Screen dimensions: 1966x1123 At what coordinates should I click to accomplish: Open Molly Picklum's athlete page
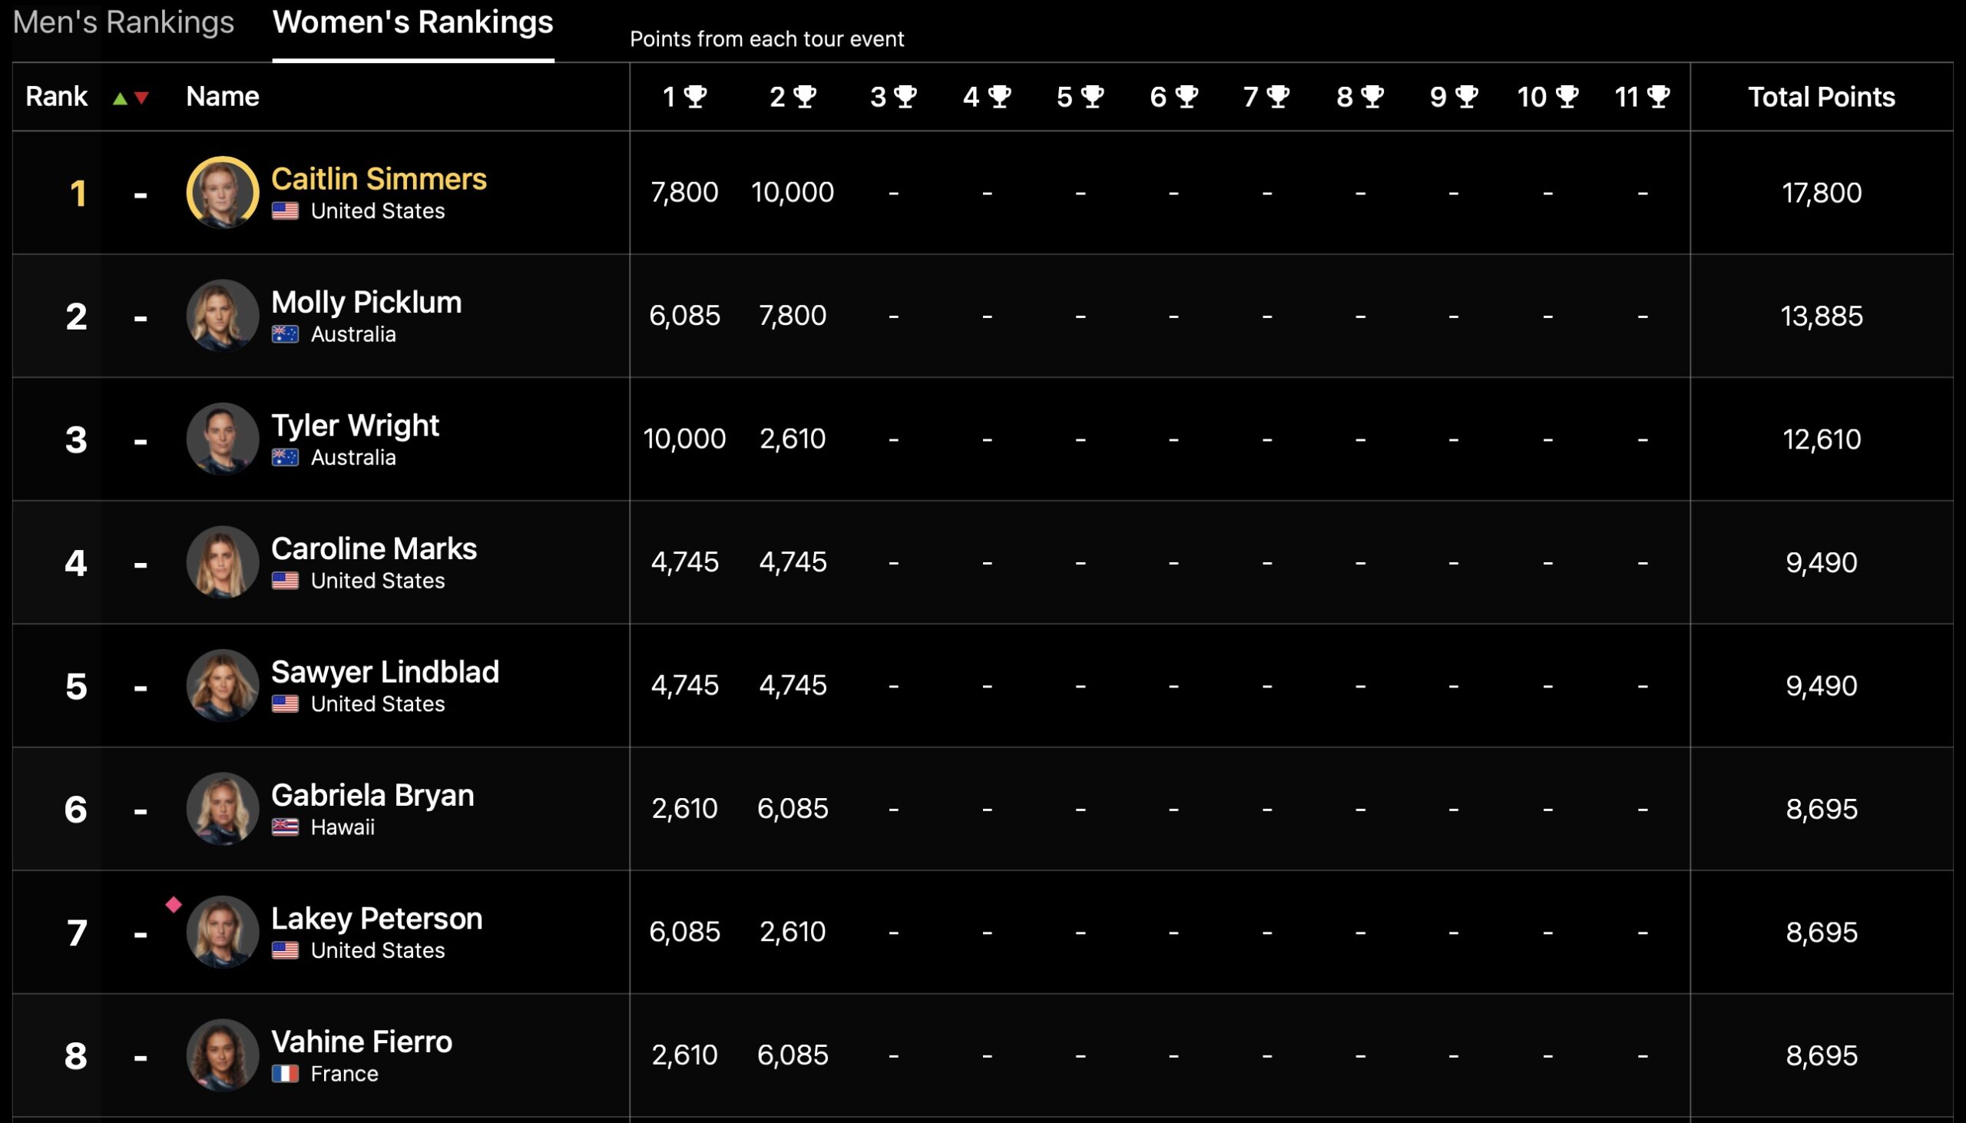tap(366, 303)
